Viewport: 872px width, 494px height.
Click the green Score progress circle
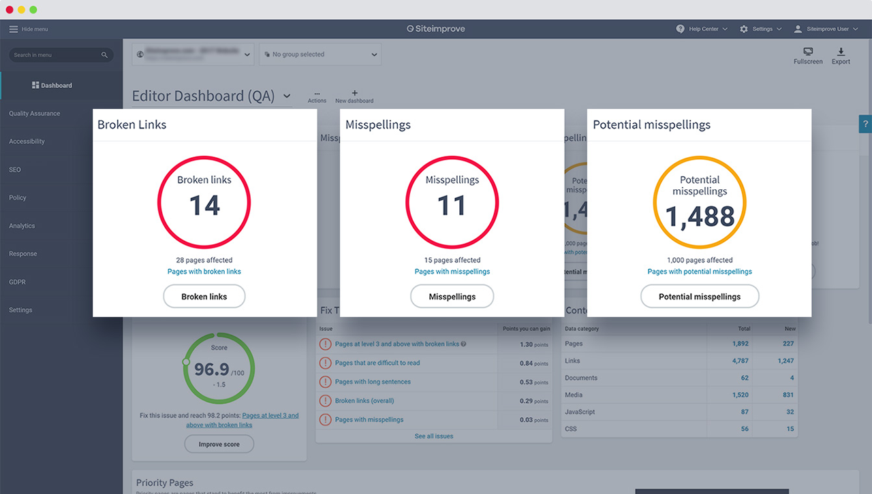tap(219, 368)
